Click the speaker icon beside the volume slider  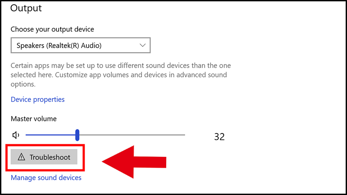[16, 135]
